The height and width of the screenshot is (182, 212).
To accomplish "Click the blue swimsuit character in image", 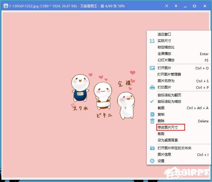I will (x=80, y=88).
